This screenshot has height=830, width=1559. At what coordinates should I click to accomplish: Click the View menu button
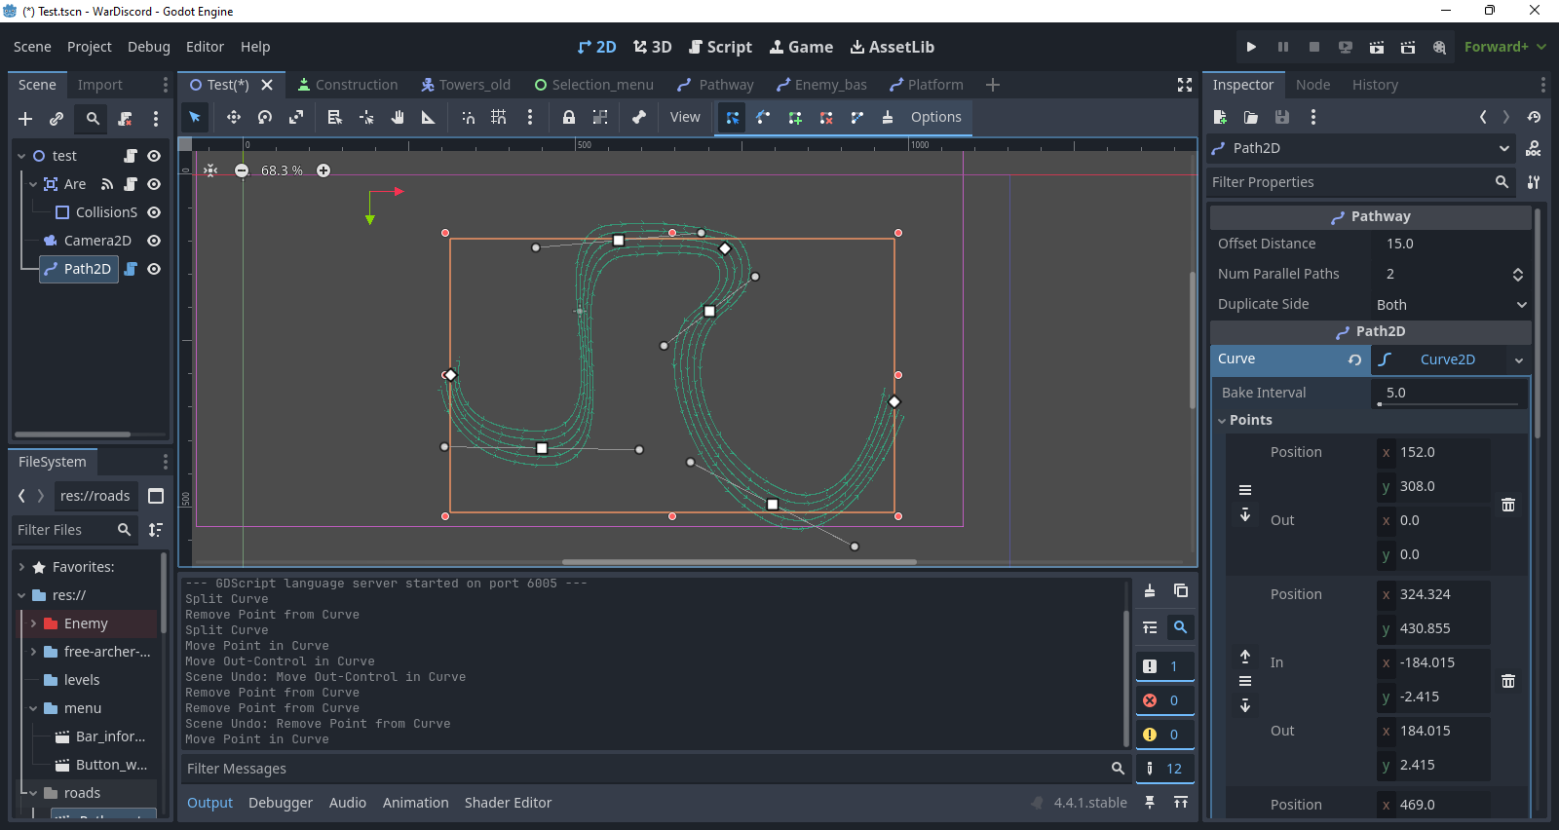coord(684,117)
